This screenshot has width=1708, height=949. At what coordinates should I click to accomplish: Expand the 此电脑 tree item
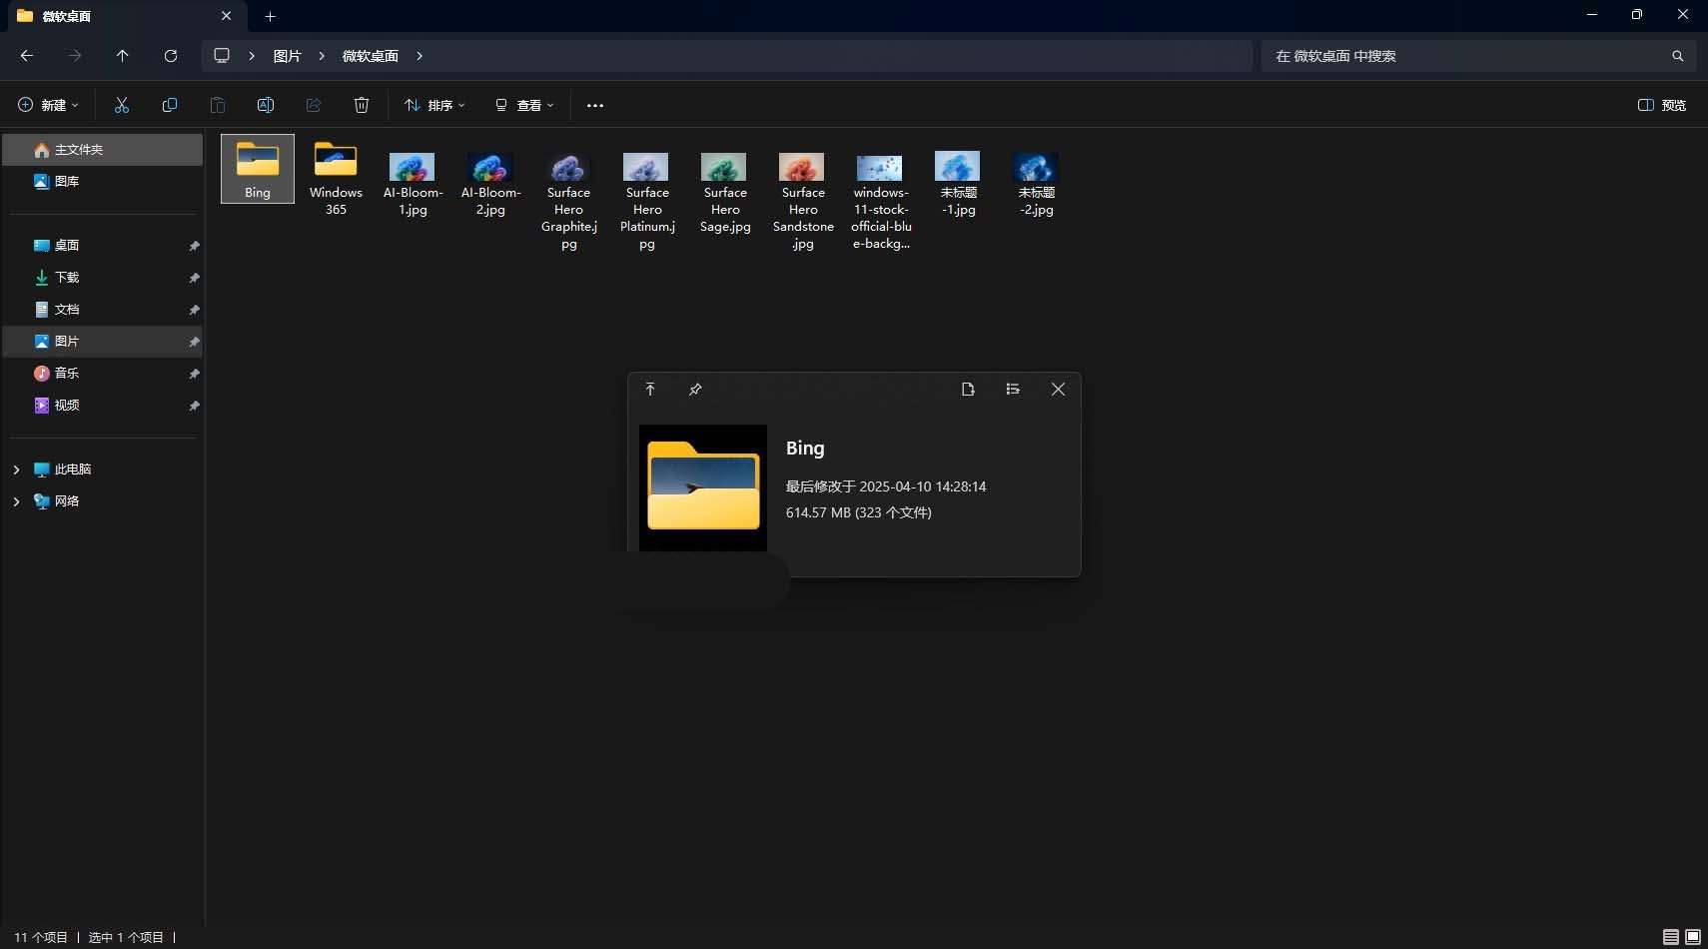pos(16,469)
